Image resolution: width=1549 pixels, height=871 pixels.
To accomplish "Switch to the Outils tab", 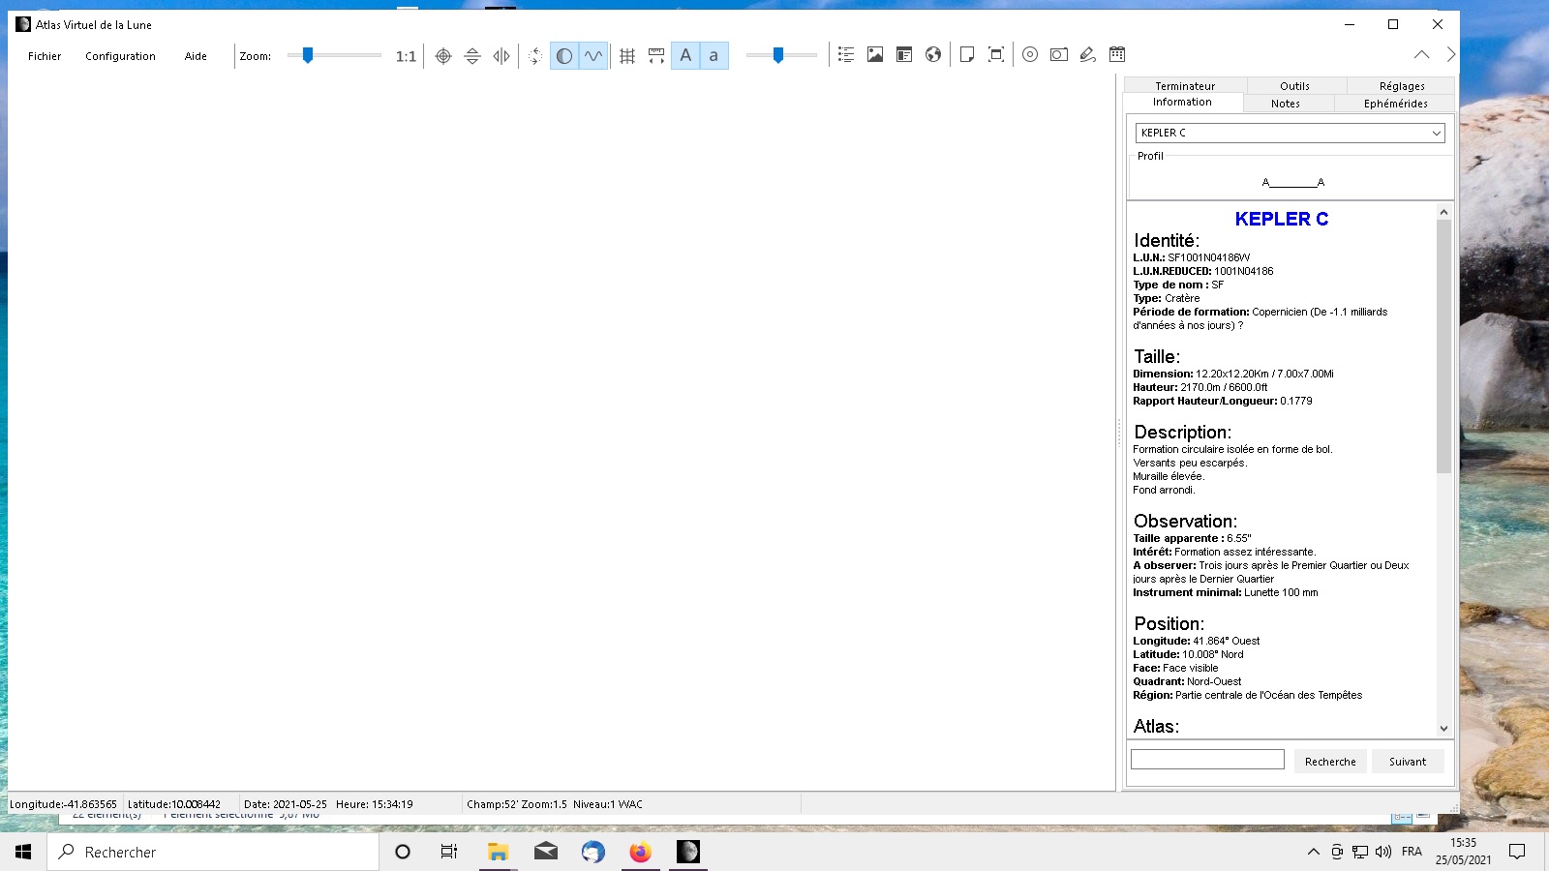I will (1295, 86).
